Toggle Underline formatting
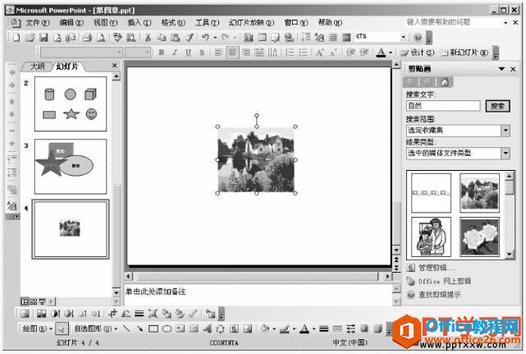Screen dimensions: 526x354 pos(188,53)
